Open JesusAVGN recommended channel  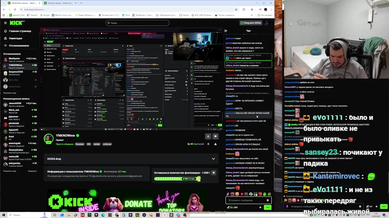point(20,104)
